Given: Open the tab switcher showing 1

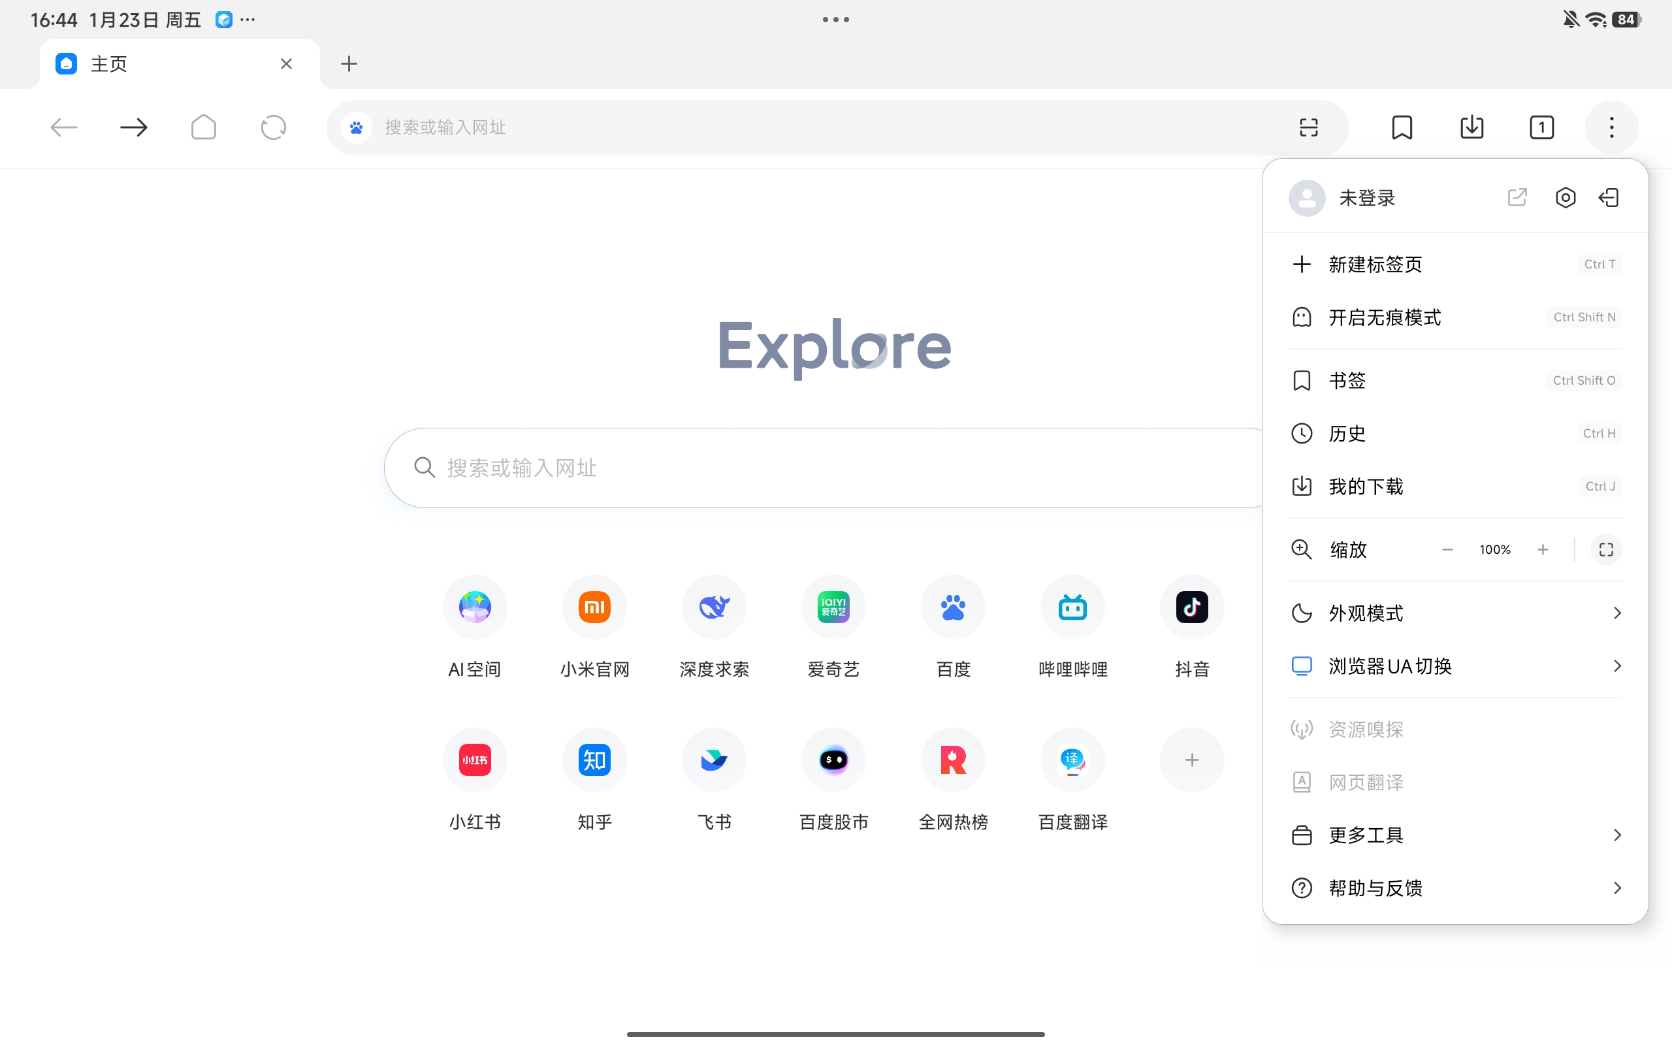Looking at the screenshot, I should (x=1541, y=127).
